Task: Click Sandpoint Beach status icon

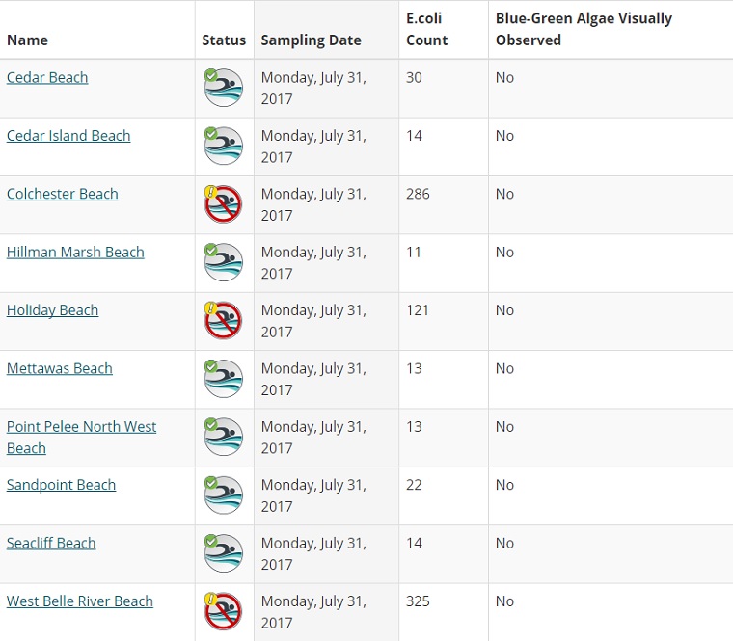Action: coord(224,494)
